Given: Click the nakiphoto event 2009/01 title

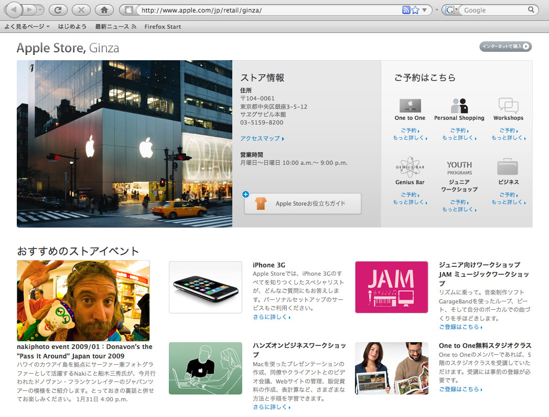Looking at the screenshot, I should click(x=84, y=352).
